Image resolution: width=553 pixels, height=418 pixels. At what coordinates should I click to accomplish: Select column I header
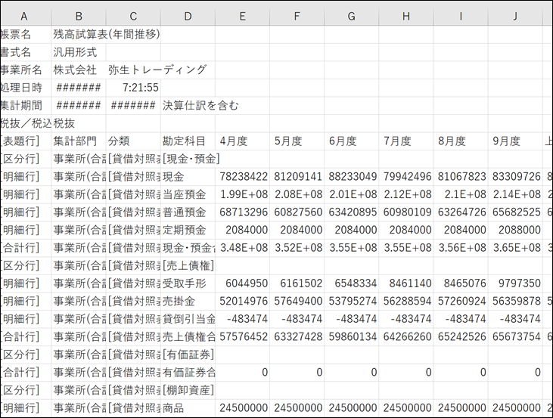tap(461, 16)
